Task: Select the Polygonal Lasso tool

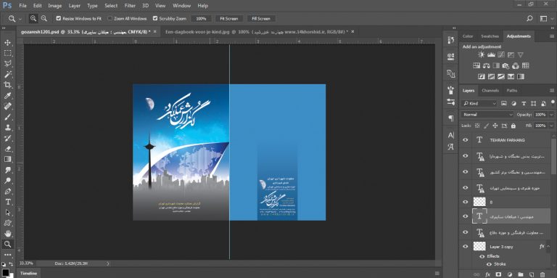Action: 7,64
